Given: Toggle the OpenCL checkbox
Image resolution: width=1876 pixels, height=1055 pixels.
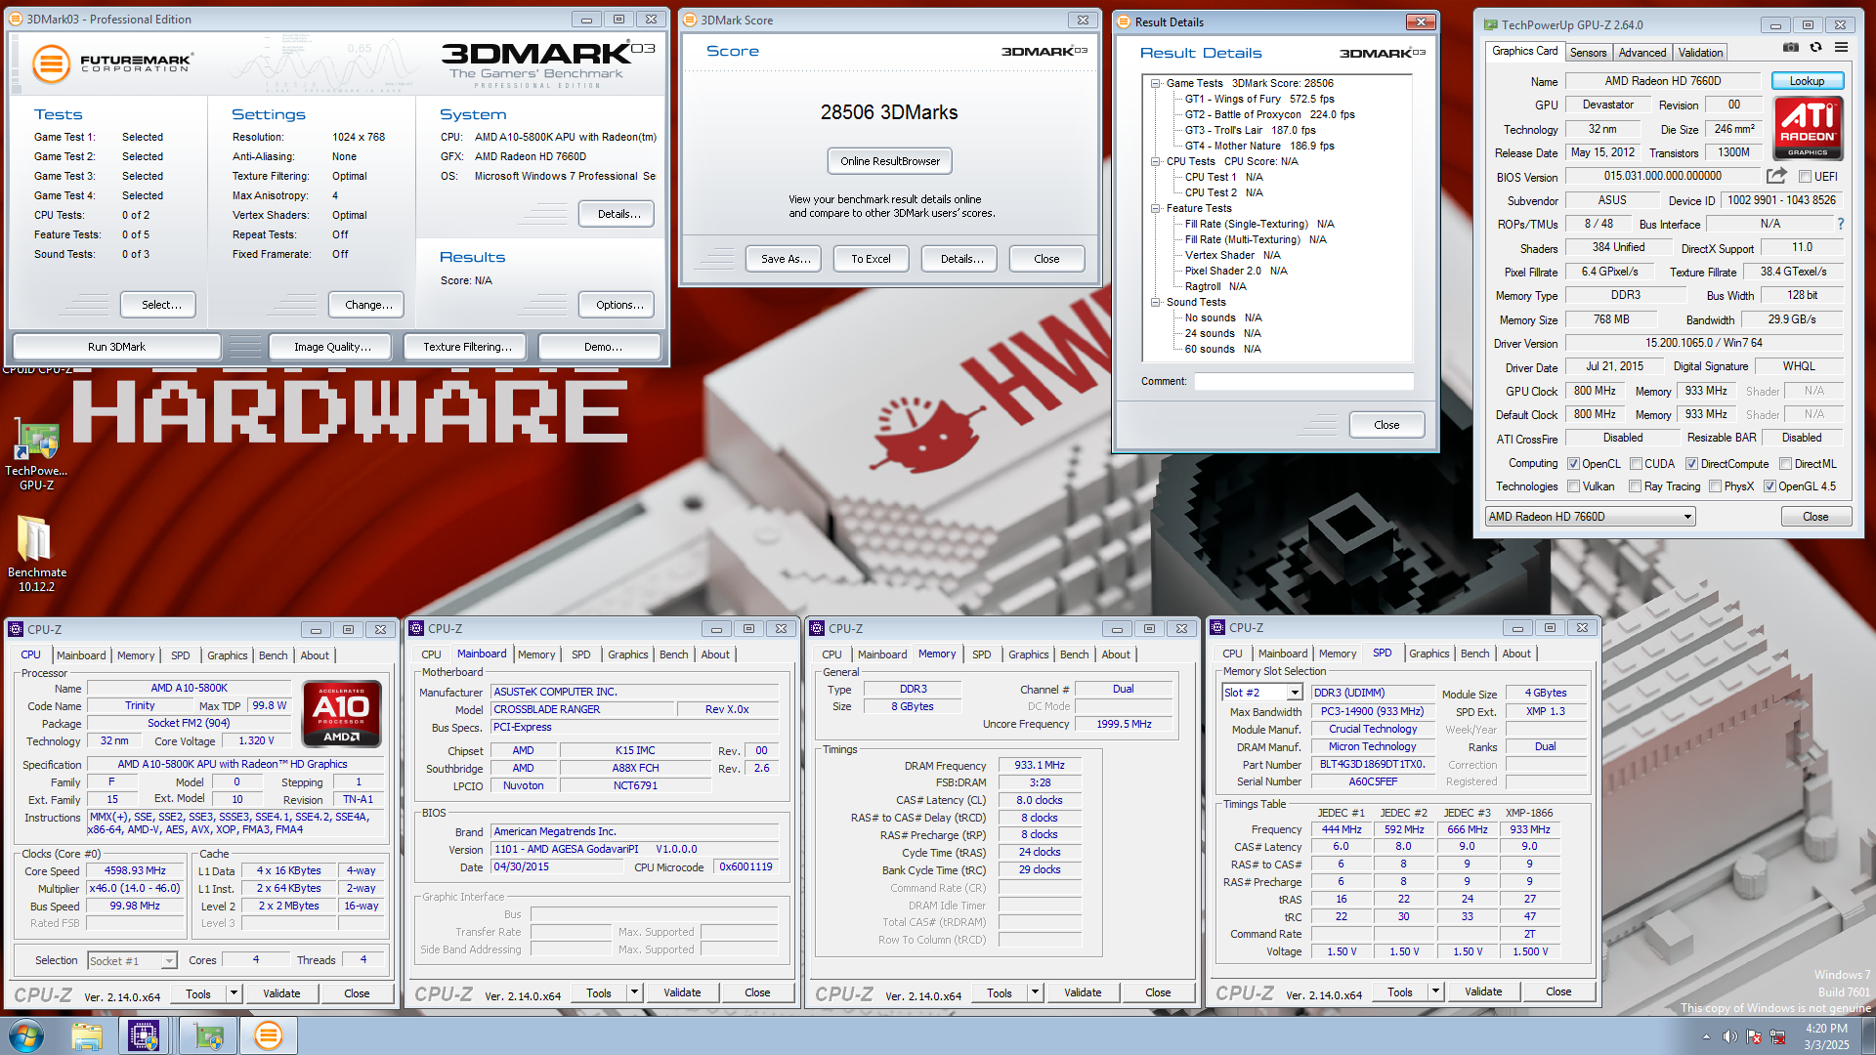Looking at the screenshot, I should [x=1573, y=464].
